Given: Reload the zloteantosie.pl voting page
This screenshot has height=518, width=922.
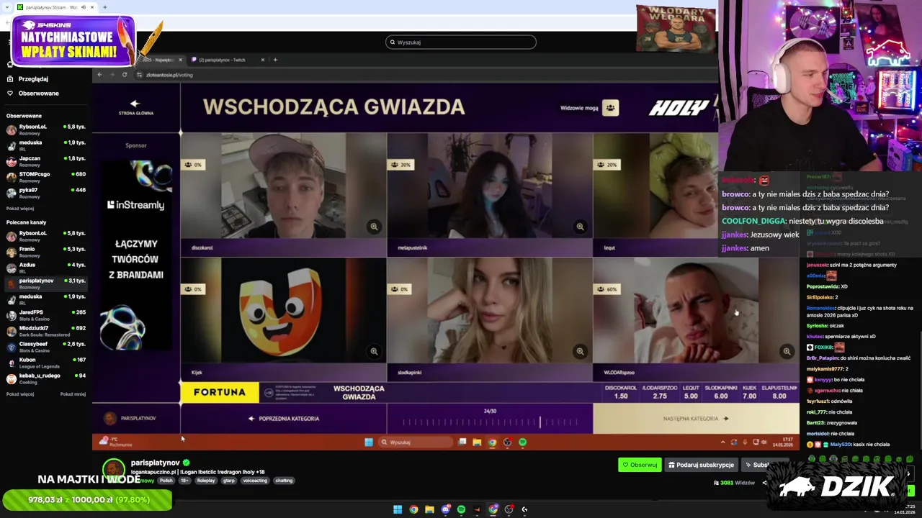Looking at the screenshot, I should (x=125, y=74).
